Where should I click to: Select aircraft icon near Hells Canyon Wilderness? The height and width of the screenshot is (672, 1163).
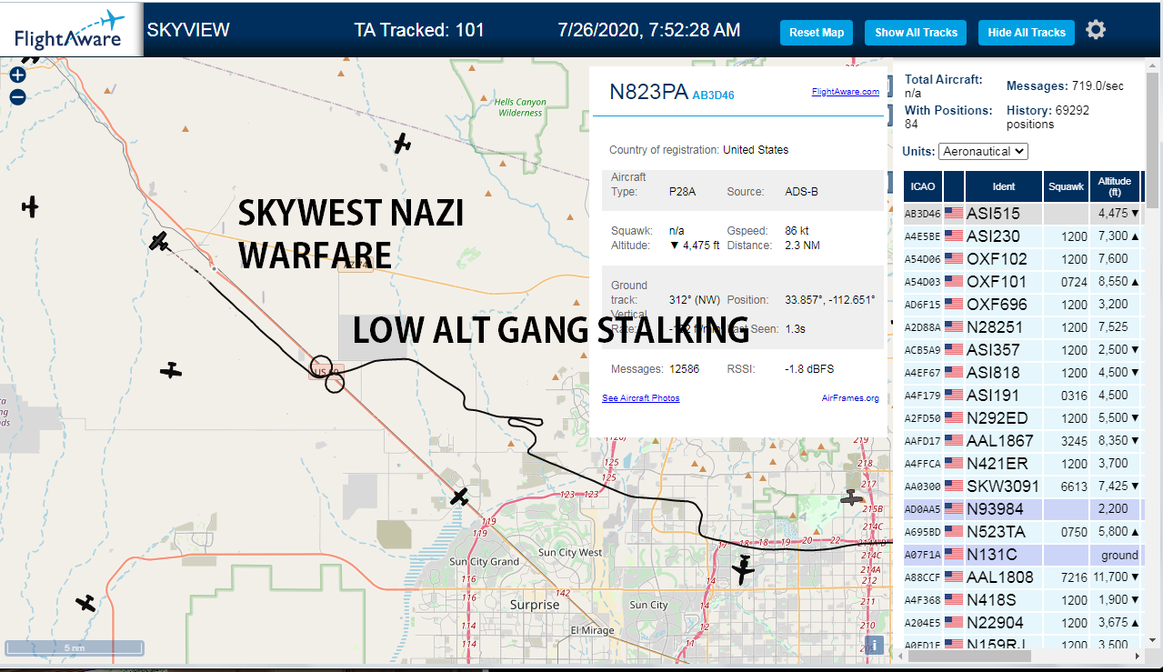pyautogui.click(x=403, y=143)
